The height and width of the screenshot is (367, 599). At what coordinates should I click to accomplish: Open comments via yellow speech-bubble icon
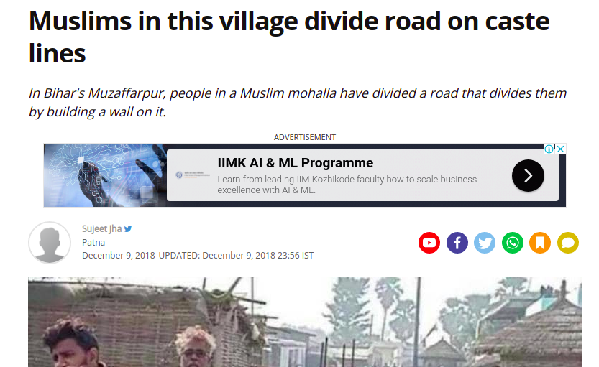coord(568,243)
